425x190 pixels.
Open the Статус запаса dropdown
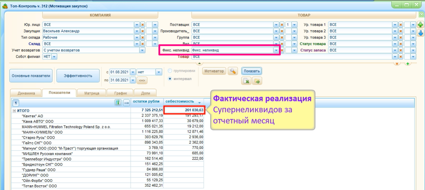point(395,50)
